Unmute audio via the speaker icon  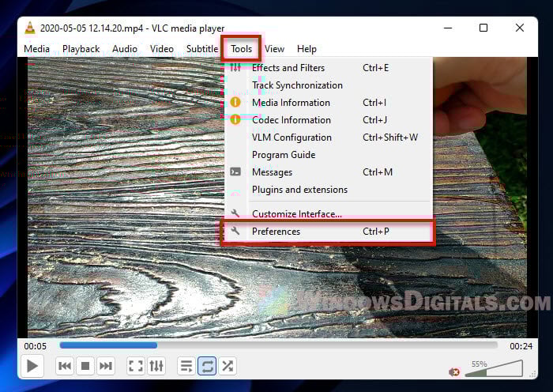point(454,371)
